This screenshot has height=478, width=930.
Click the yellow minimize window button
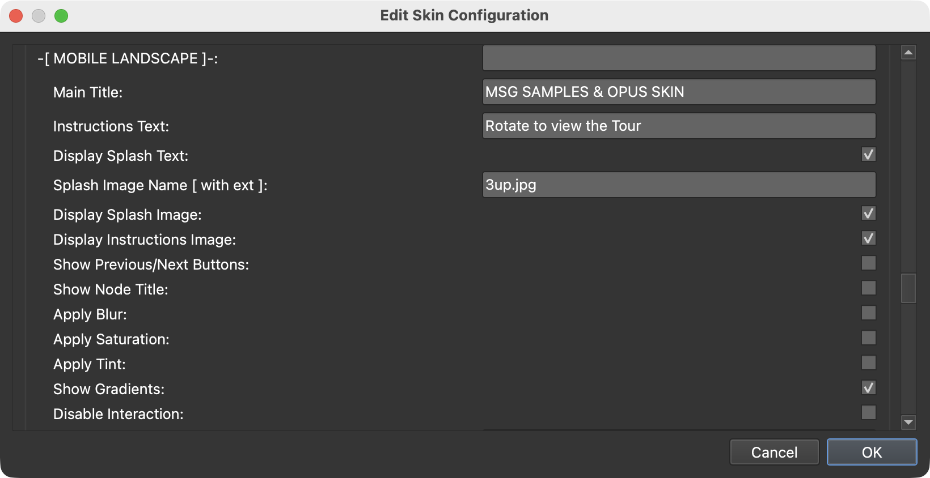(x=39, y=16)
